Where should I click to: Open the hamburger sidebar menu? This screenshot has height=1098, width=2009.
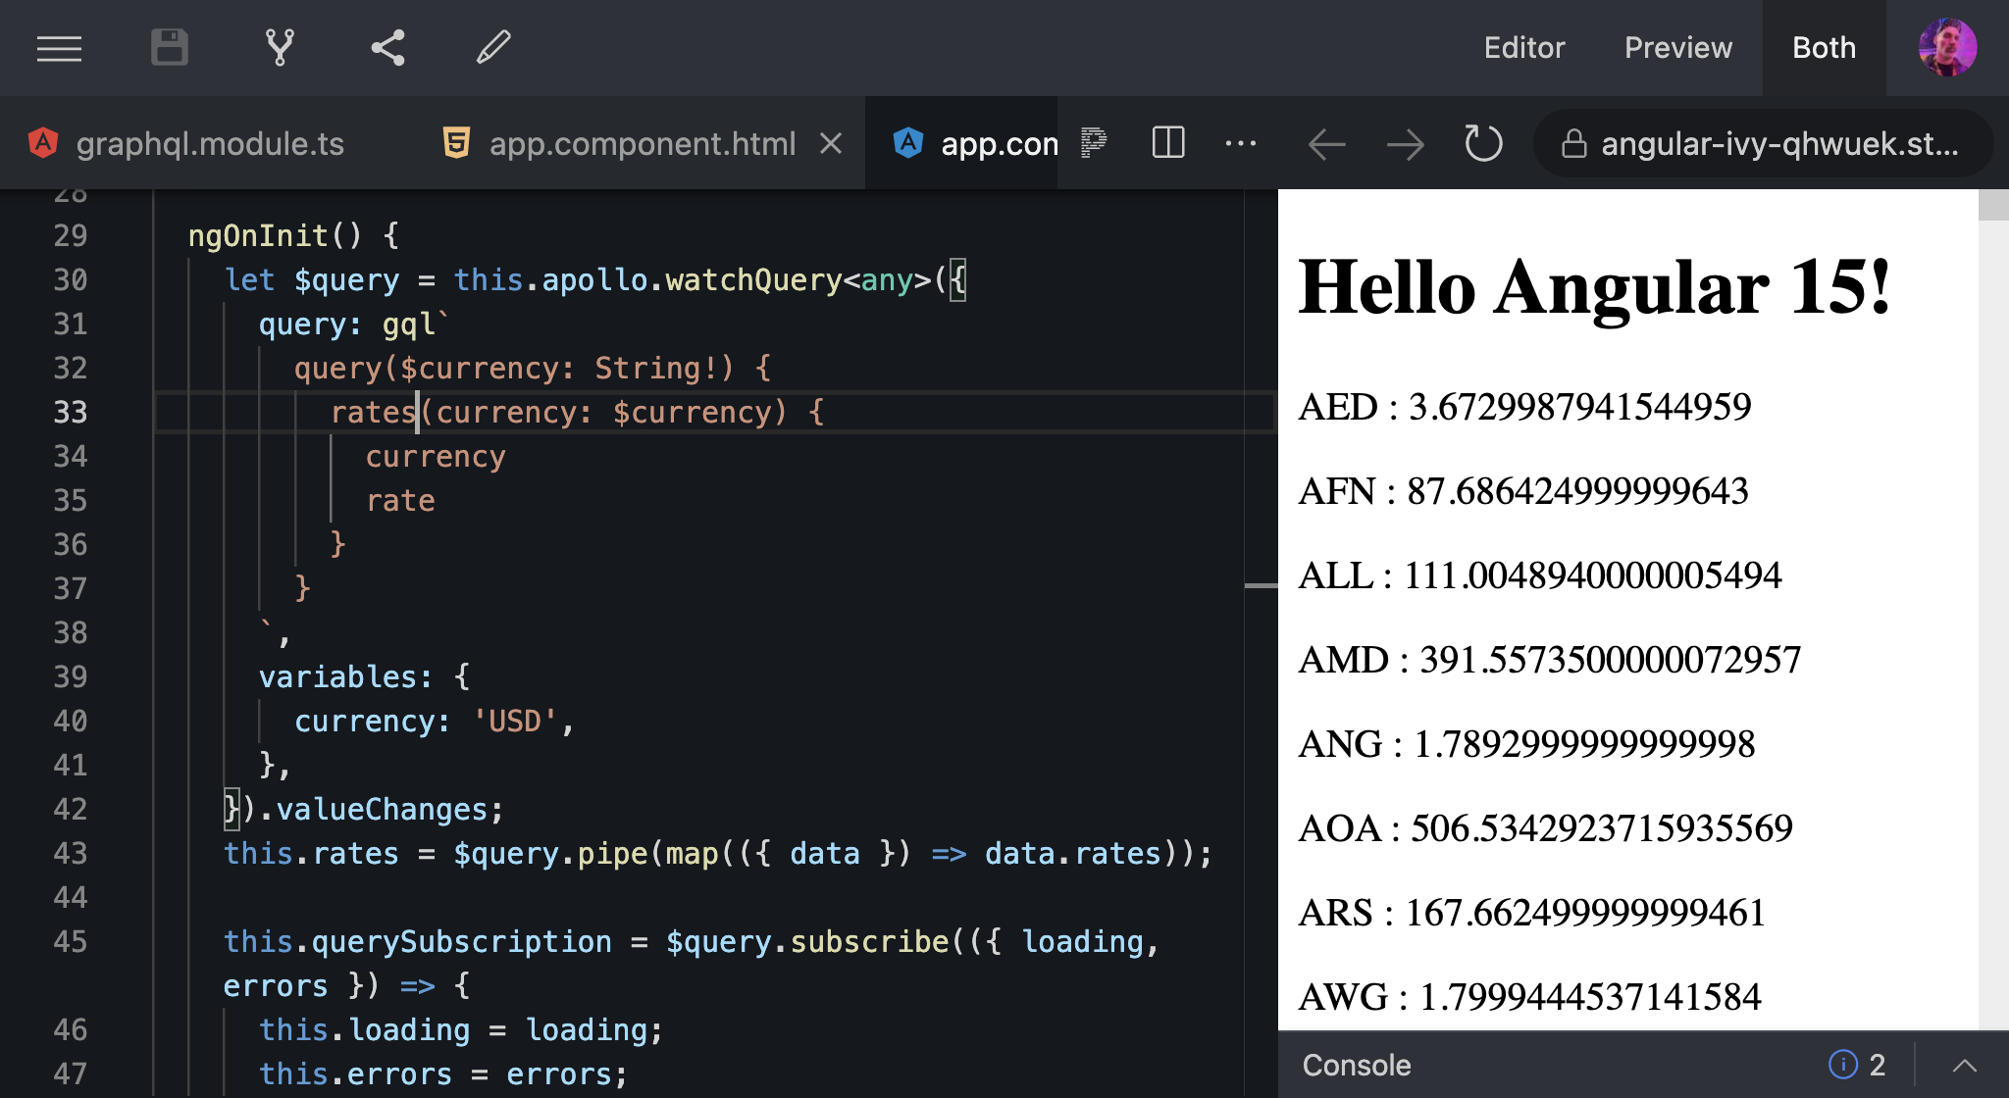click(x=59, y=48)
